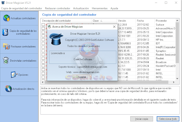Sort by the Fecha column header
Screen dimensions: 182x122
145,21
